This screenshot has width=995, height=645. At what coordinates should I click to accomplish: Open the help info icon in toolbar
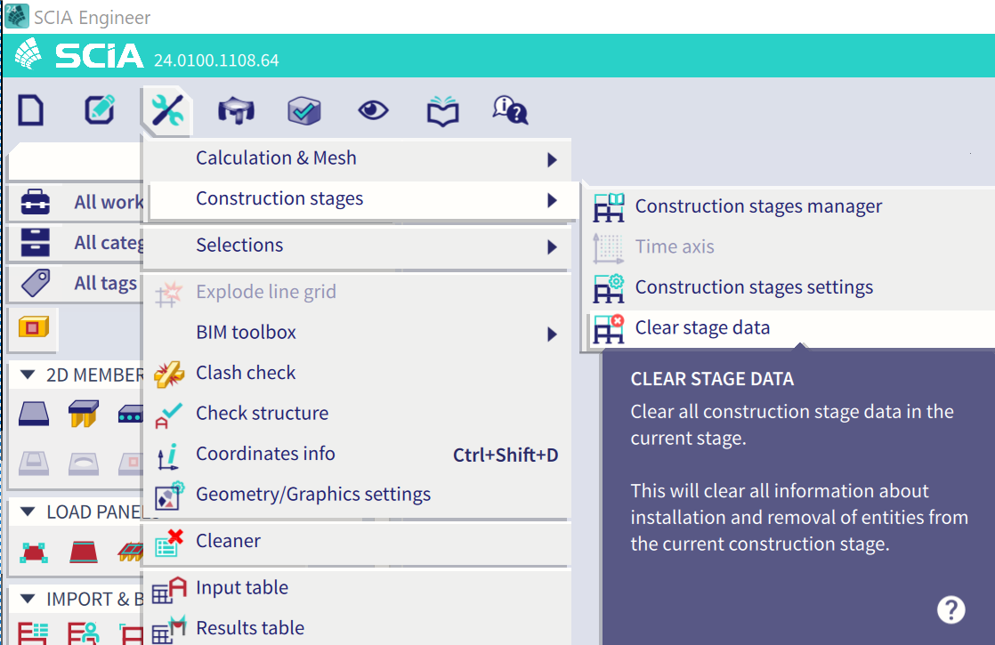[x=511, y=110]
